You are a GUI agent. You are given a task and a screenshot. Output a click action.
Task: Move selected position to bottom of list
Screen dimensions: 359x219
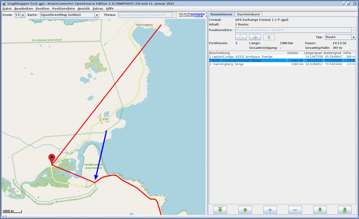(x=344, y=209)
